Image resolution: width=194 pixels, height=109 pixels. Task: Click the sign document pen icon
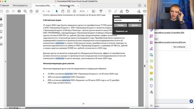click(x=121, y=11)
